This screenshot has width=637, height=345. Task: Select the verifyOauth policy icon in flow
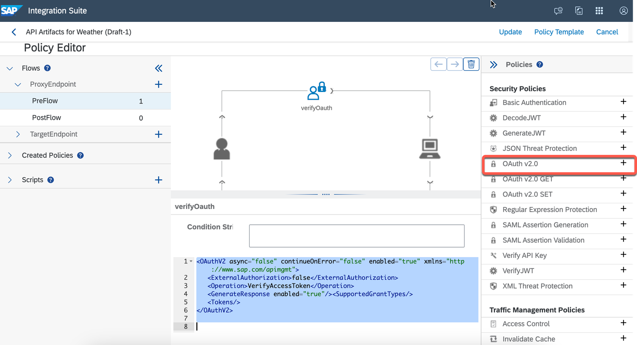click(x=317, y=92)
